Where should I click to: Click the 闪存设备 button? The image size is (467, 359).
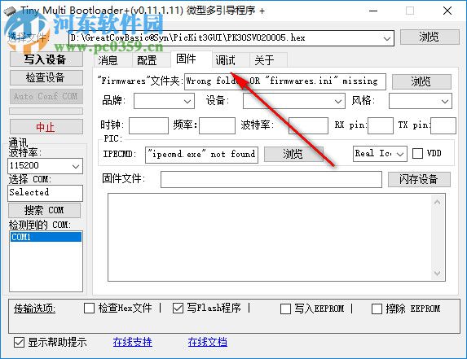419,179
